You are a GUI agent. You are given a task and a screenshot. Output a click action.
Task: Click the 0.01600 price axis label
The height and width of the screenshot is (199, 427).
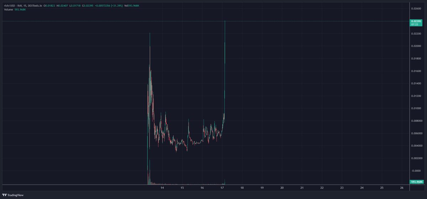[x=416, y=71]
